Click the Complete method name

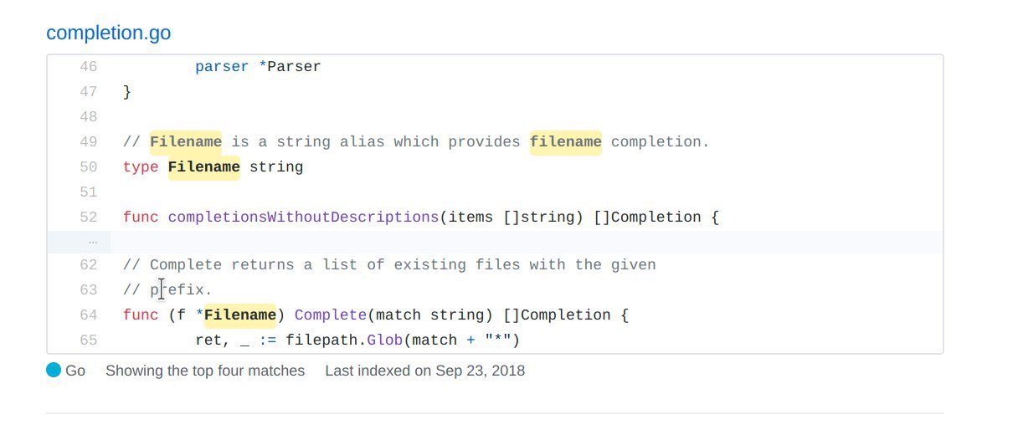331,315
